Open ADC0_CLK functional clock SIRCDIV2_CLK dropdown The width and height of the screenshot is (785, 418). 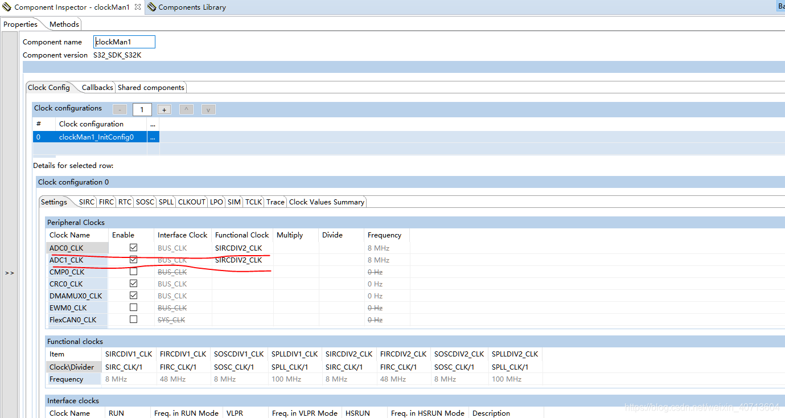click(242, 248)
